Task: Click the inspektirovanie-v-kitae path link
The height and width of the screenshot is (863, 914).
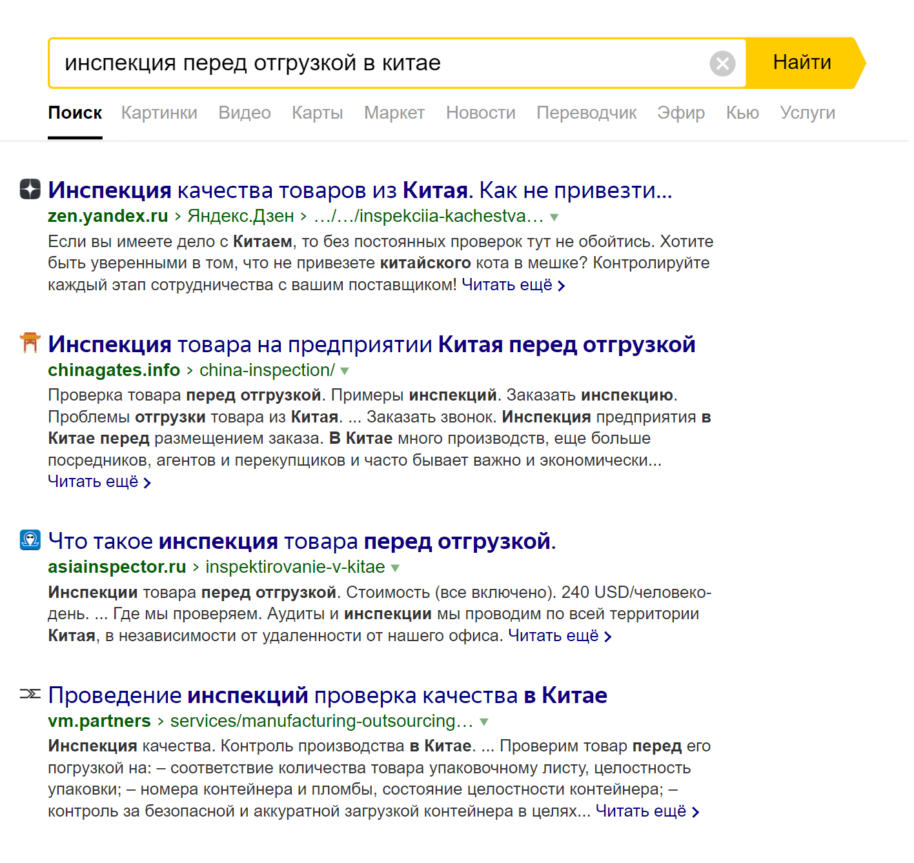Action: point(295,567)
